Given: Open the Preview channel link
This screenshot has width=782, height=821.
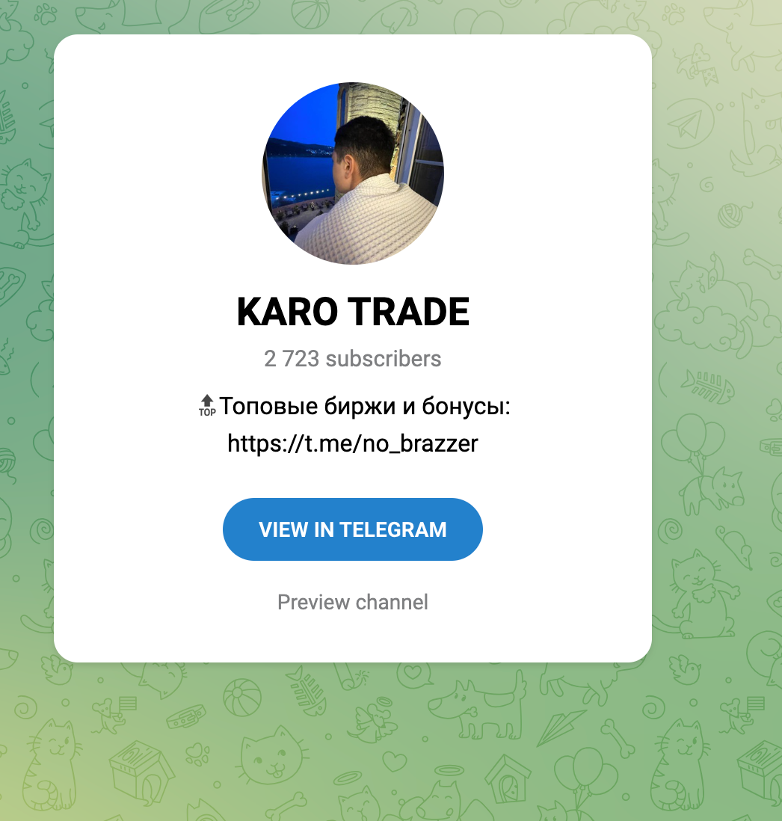Looking at the screenshot, I should [x=353, y=602].
